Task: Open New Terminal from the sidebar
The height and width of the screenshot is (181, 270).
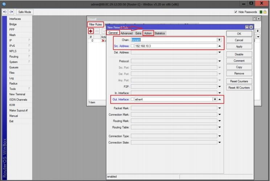Action: (17, 94)
